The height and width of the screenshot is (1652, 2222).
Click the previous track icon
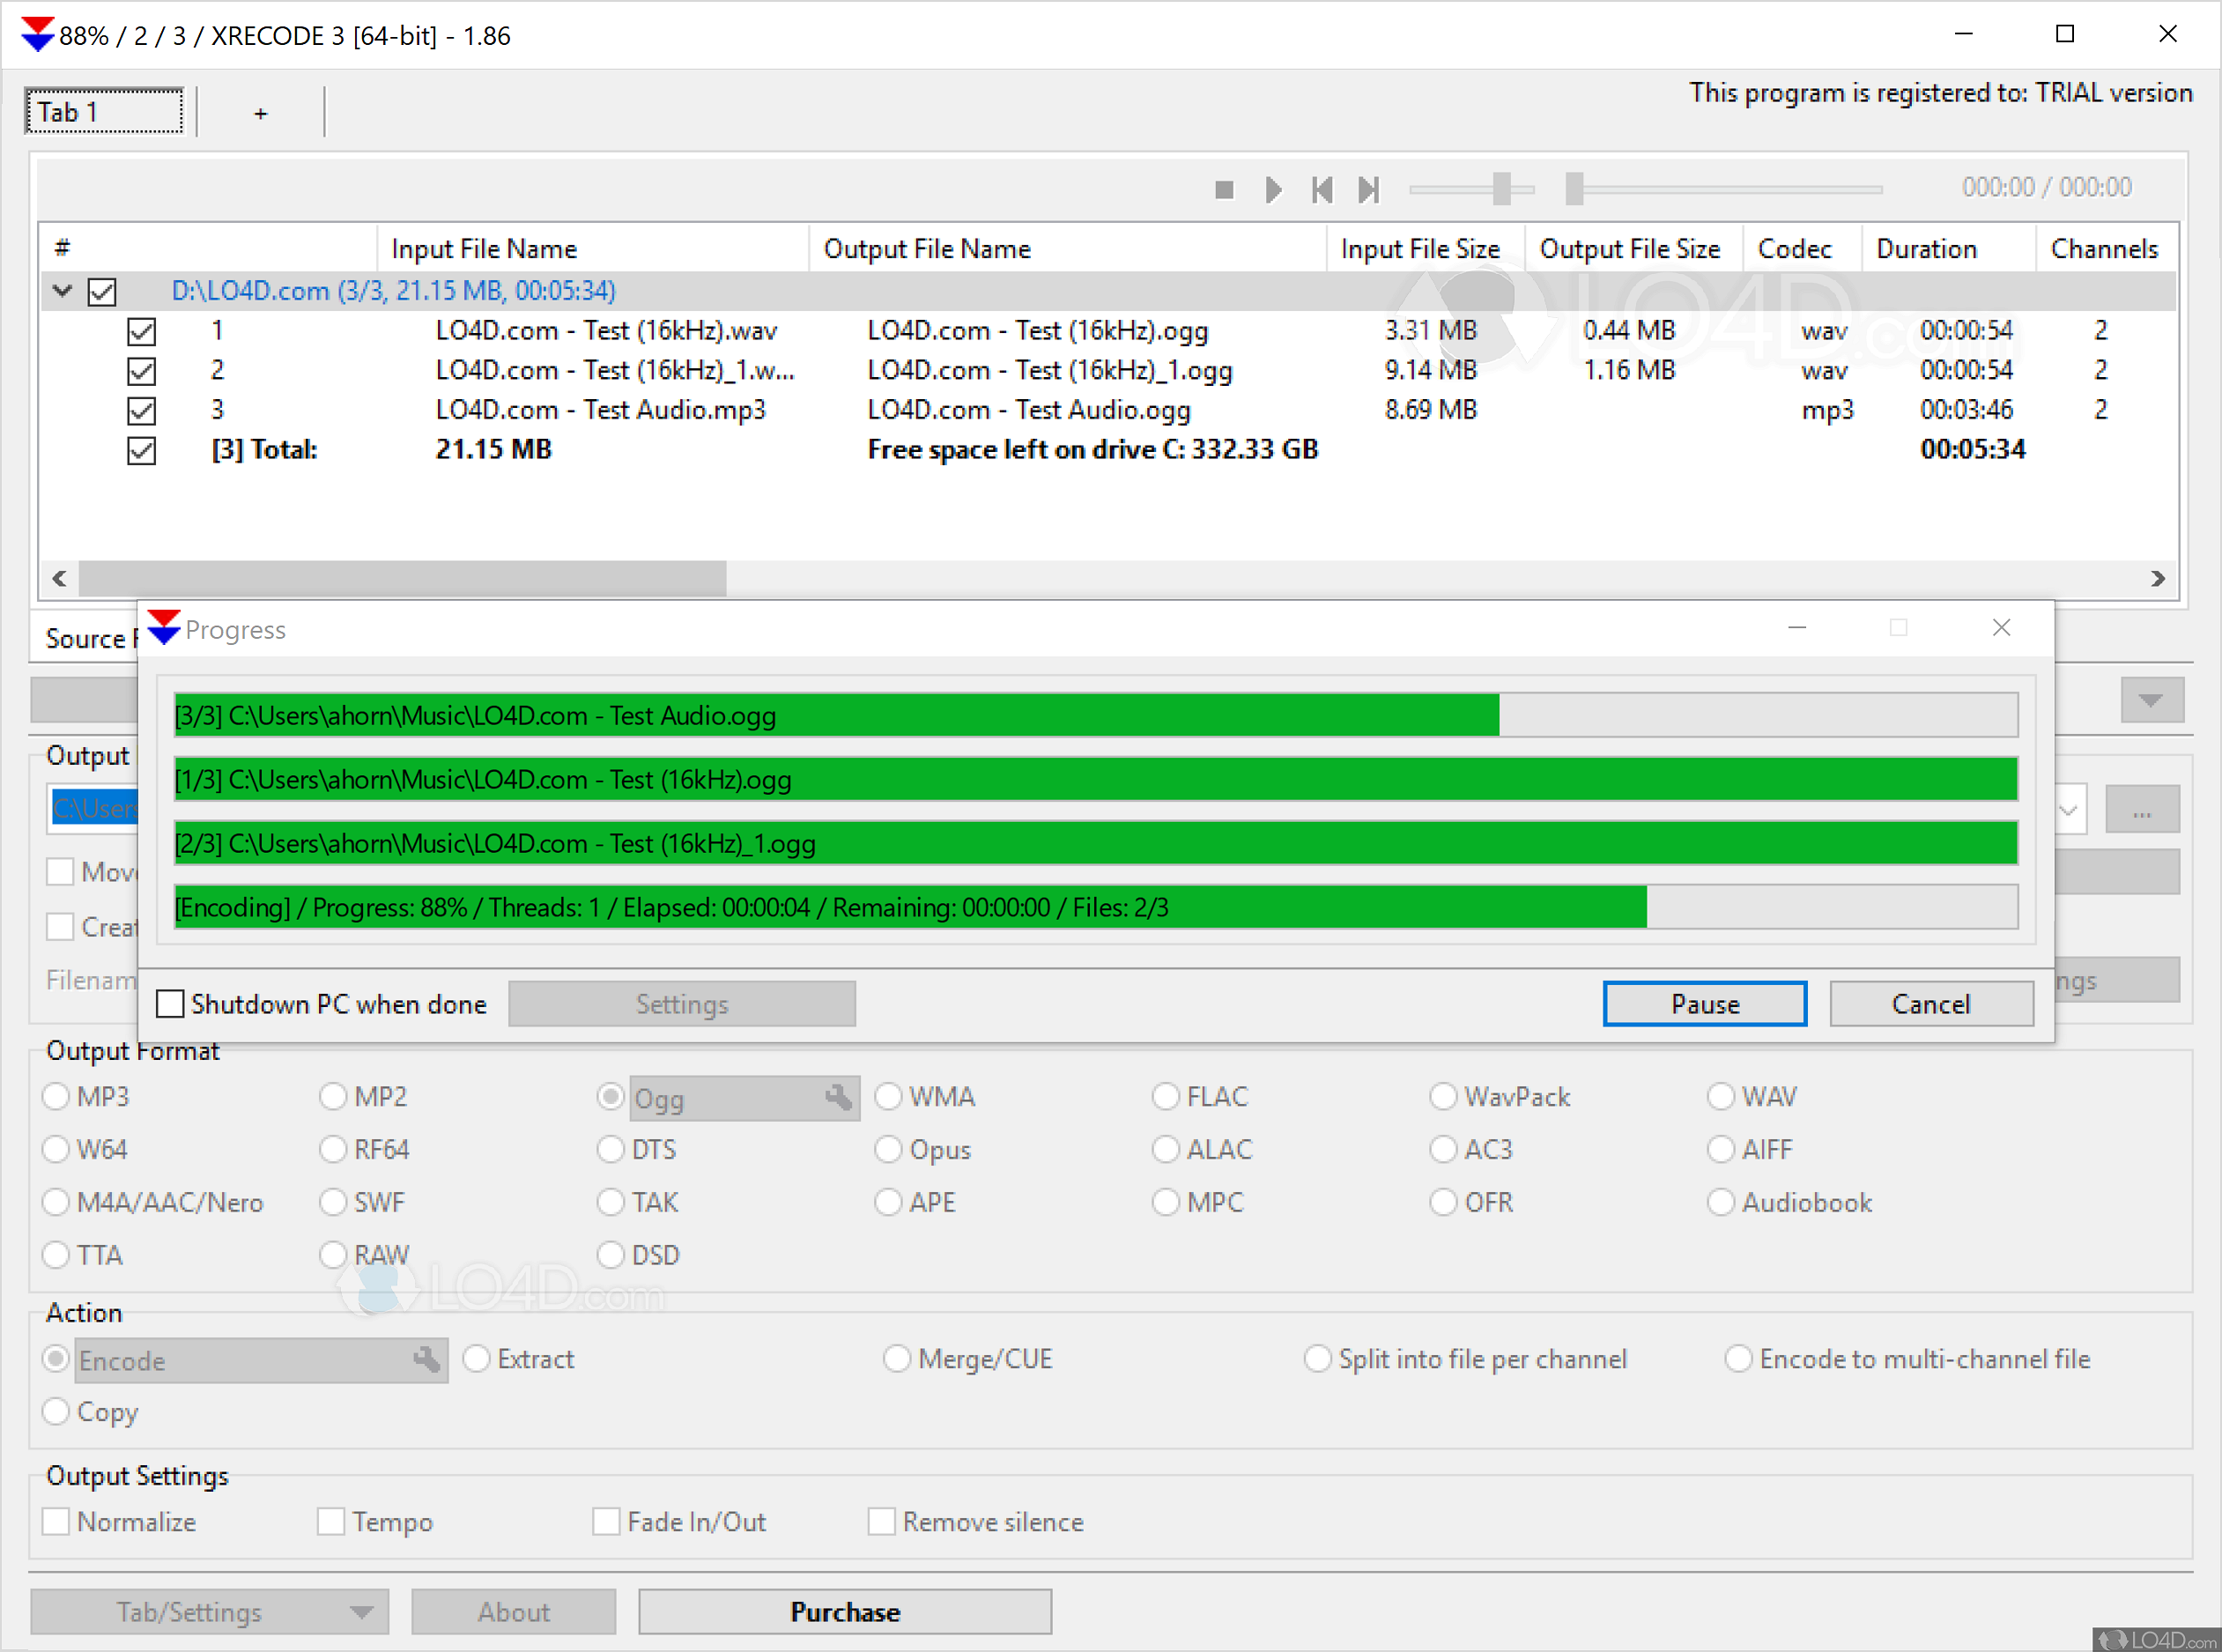click(1322, 189)
